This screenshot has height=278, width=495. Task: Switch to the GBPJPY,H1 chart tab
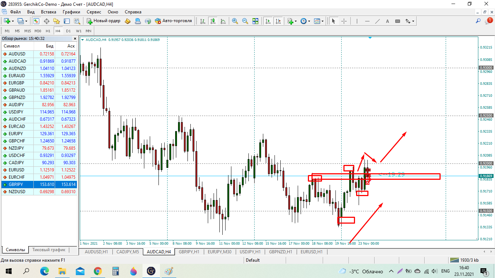pos(189,252)
